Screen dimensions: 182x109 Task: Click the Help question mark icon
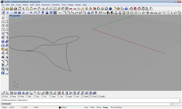tap(126, 8)
